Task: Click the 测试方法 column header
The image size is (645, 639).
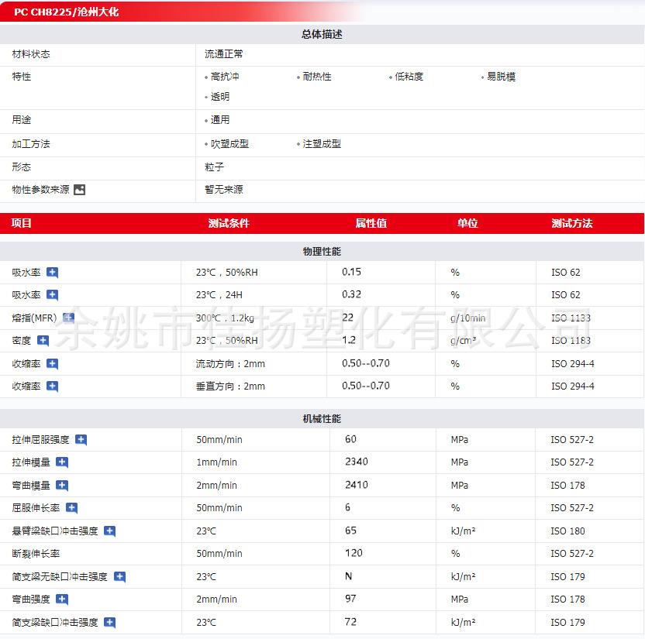Action: [571, 223]
